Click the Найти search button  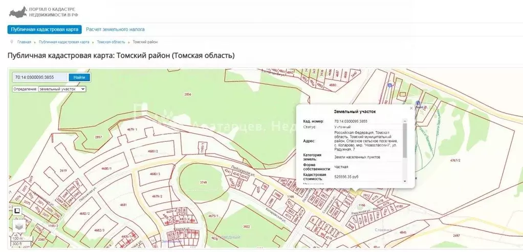[79, 78]
